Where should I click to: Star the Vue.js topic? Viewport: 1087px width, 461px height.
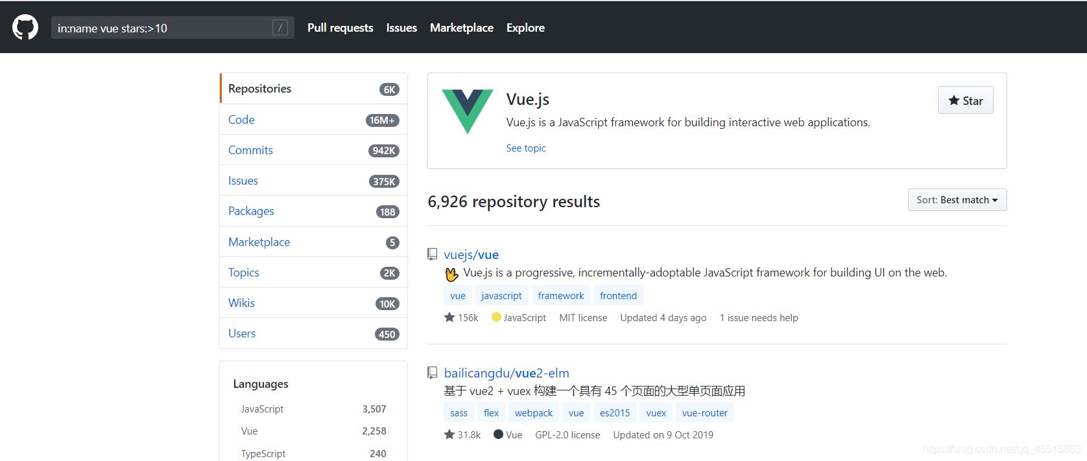(965, 100)
